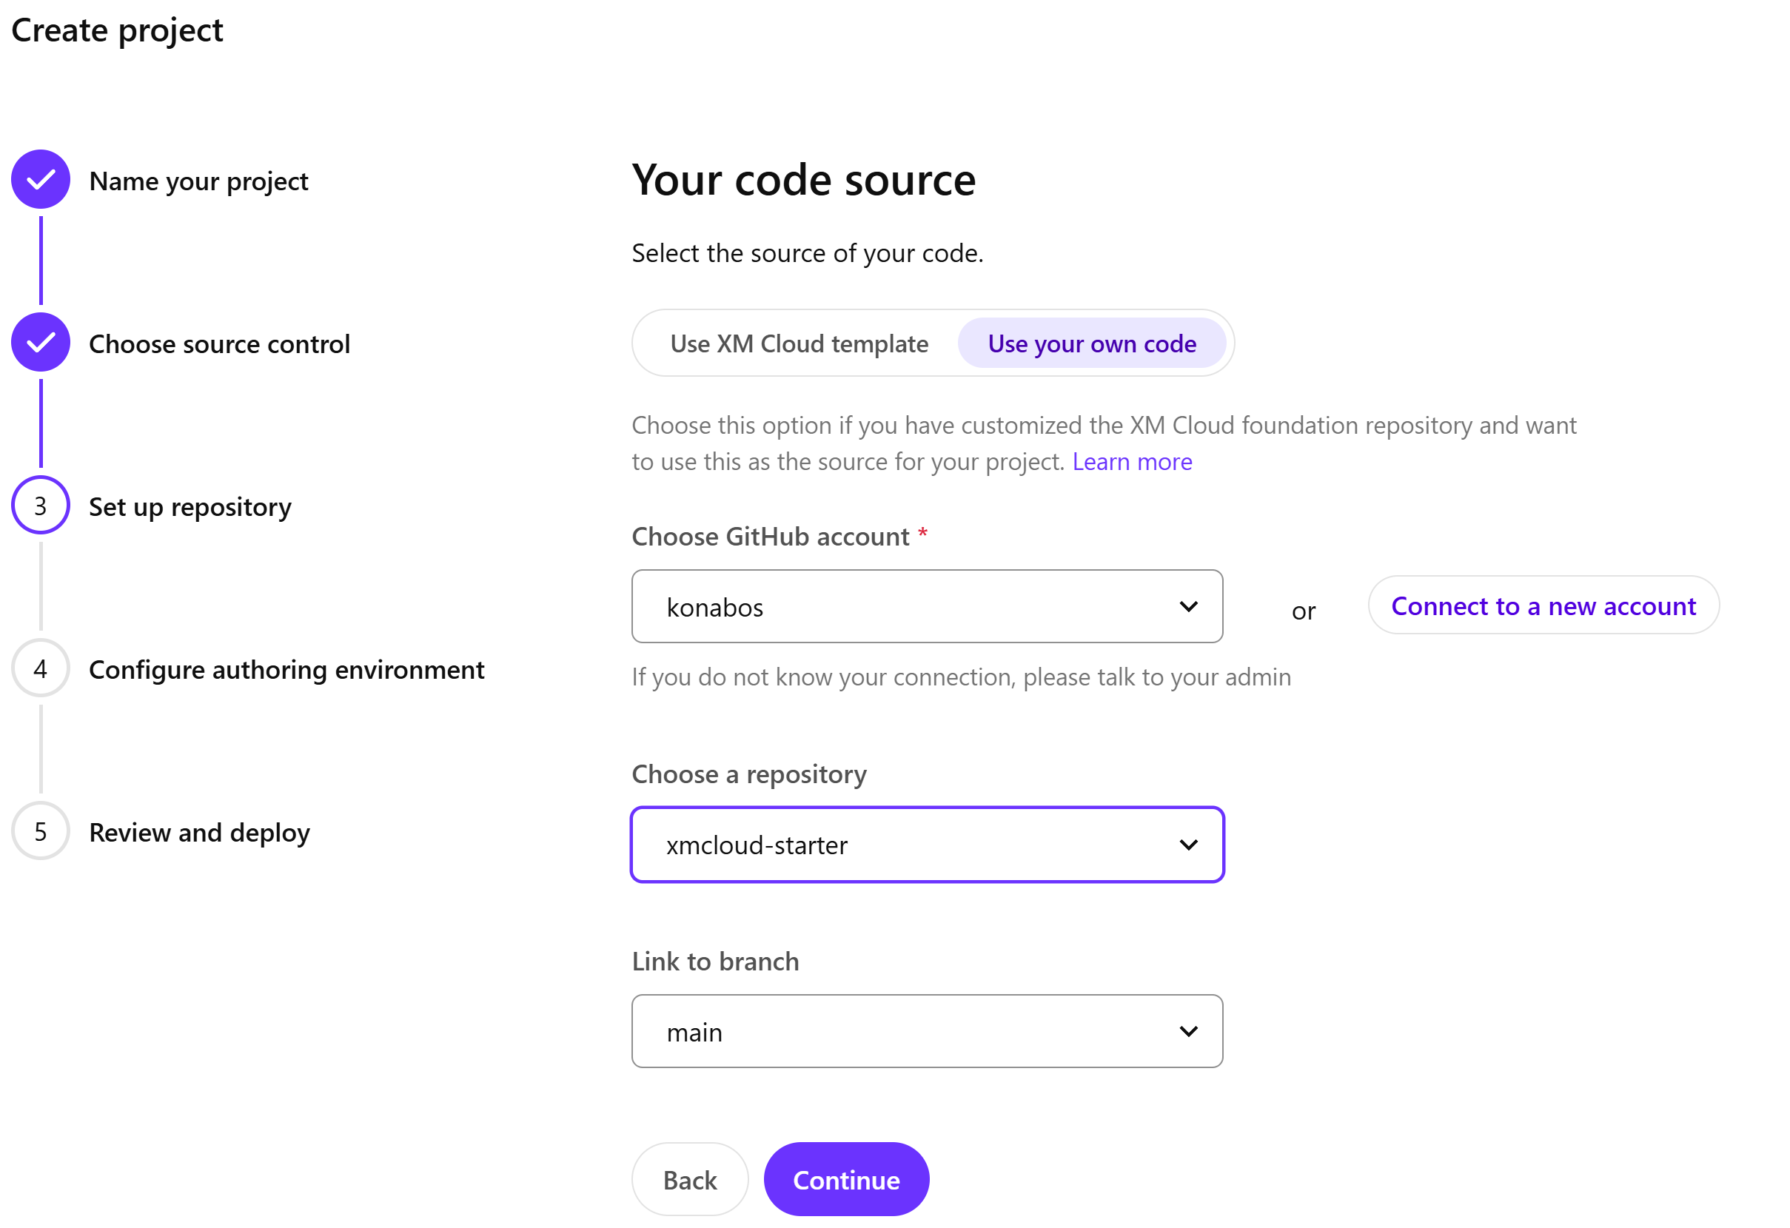Toggle the code source selector segment
This screenshot has width=1790, height=1228.
[932, 343]
